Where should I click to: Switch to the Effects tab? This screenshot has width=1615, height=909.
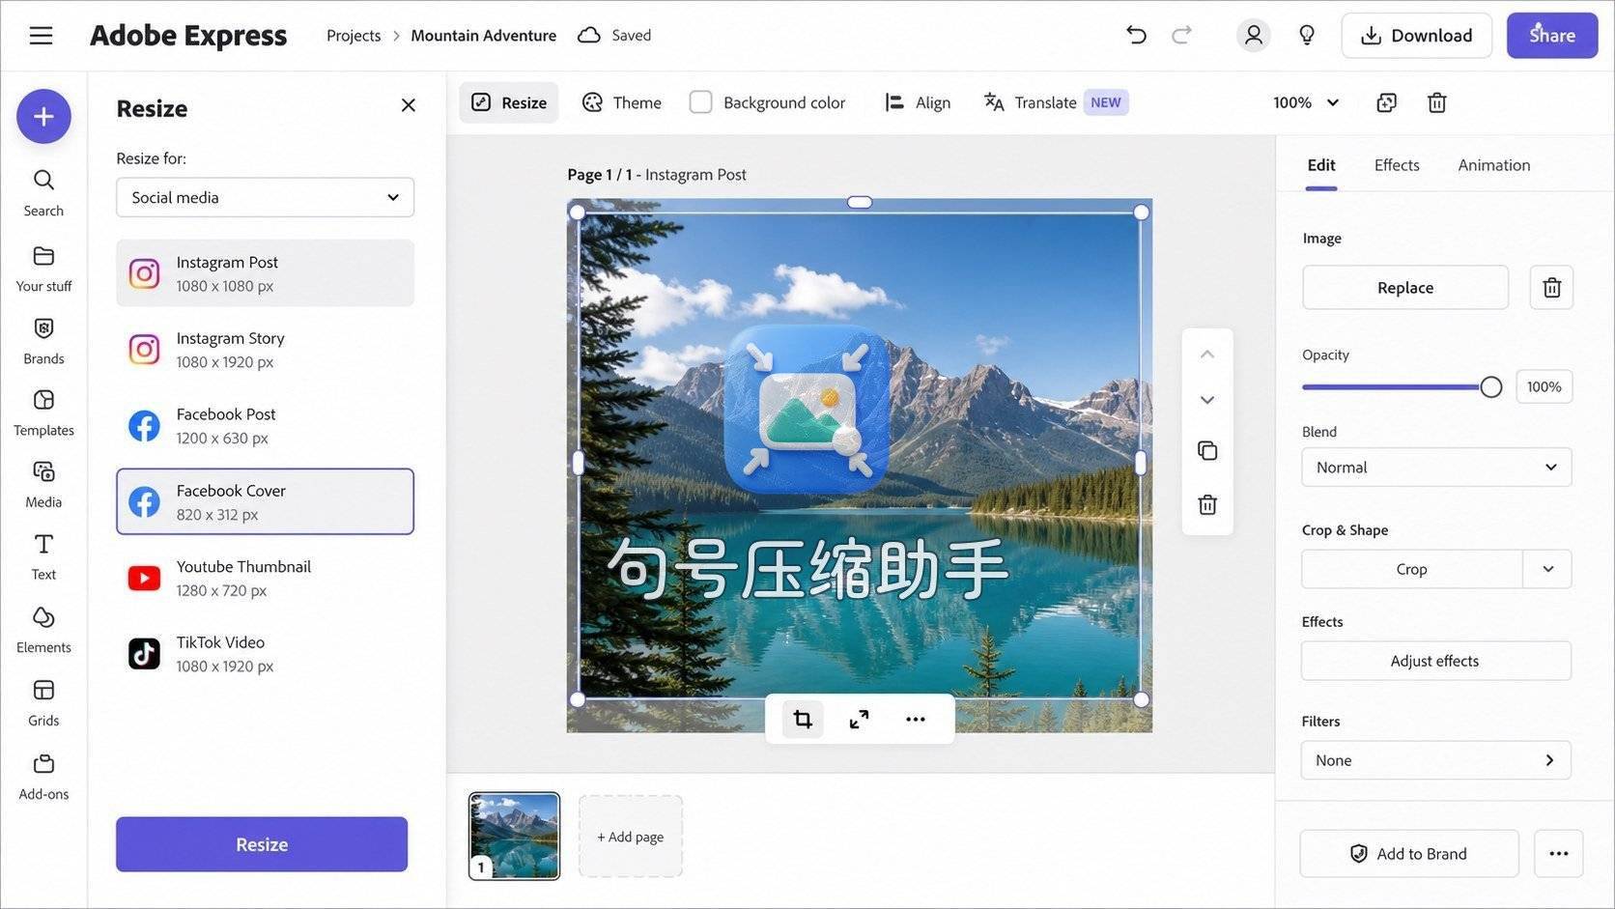tap(1397, 165)
